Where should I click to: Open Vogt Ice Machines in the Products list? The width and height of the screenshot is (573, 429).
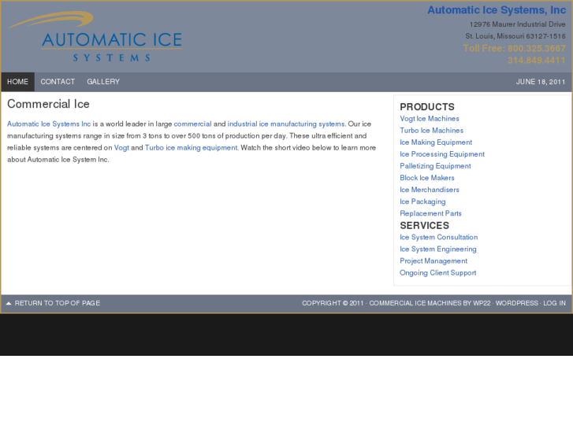coord(430,119)
